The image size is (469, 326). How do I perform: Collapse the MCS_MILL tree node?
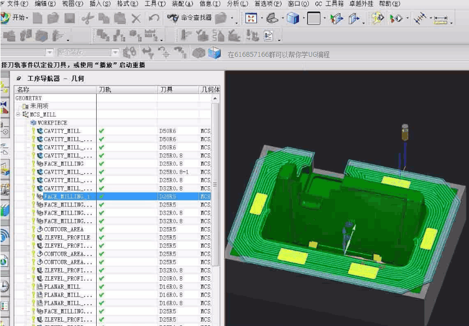pos(19,115)
